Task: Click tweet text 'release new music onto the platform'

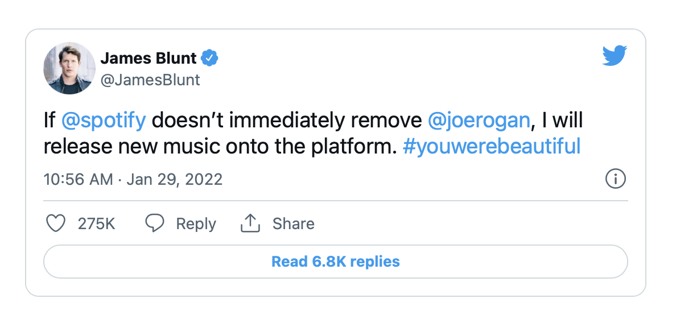Action: 219,147
